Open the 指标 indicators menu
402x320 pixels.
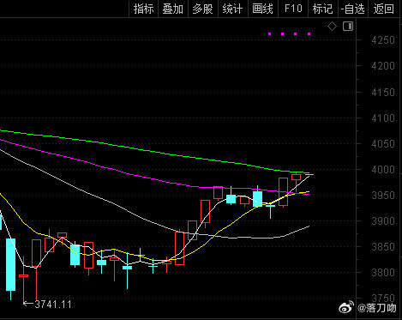pos(143,9)
